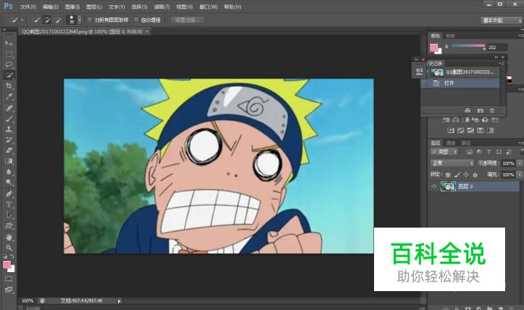
Task: Select the 图层 0 layer thumbnail
Action: [448, 186]
